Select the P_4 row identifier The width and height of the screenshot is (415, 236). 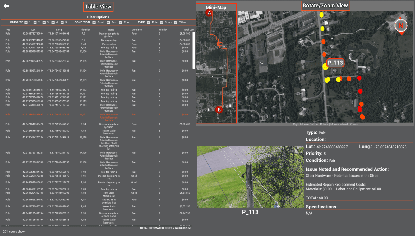[x=83, y=40]
